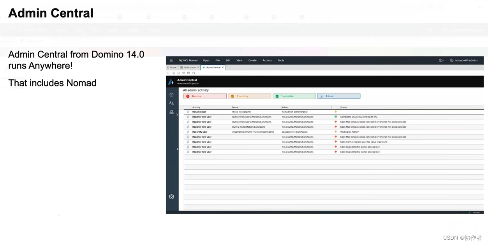488x244 pixels.
Task: Click the user icon in Recertify user row
Action: (188, 132)
